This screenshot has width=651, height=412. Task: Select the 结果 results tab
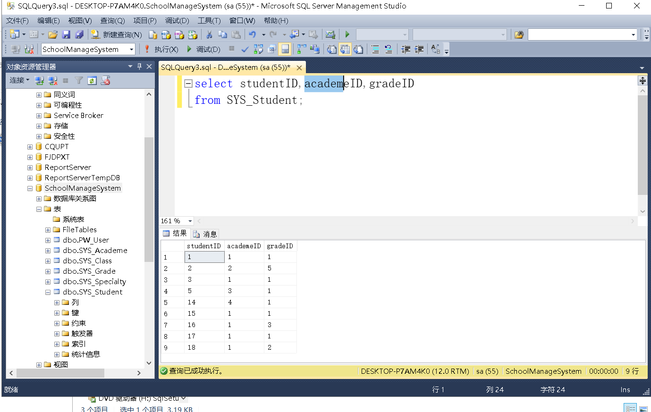coord(175,233)
